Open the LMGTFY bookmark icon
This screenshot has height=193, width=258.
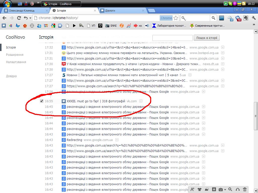[x=46, y=26]
